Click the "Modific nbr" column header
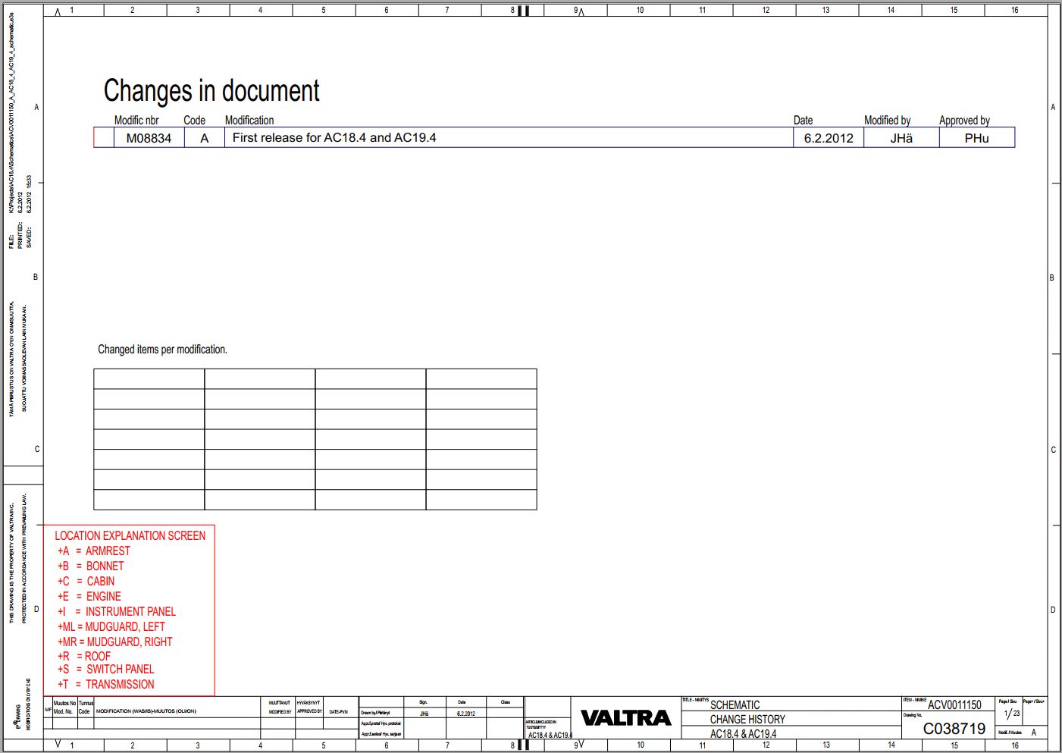 [136, 120]
